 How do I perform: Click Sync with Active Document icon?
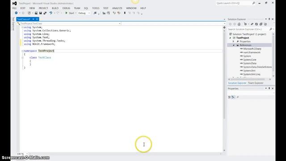(x=252, y=24)
